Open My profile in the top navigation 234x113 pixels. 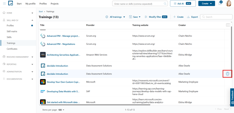(30, 4)
